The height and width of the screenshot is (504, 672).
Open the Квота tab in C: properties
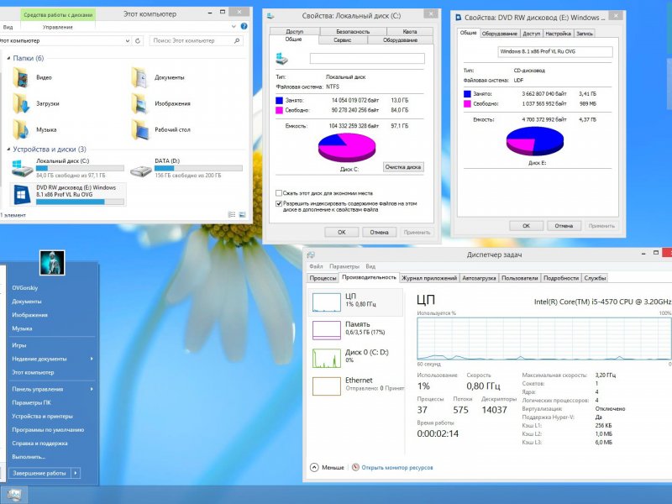click(x=410, y=31)
